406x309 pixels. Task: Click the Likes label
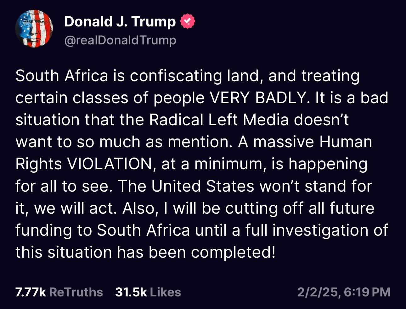pos(165,292)
